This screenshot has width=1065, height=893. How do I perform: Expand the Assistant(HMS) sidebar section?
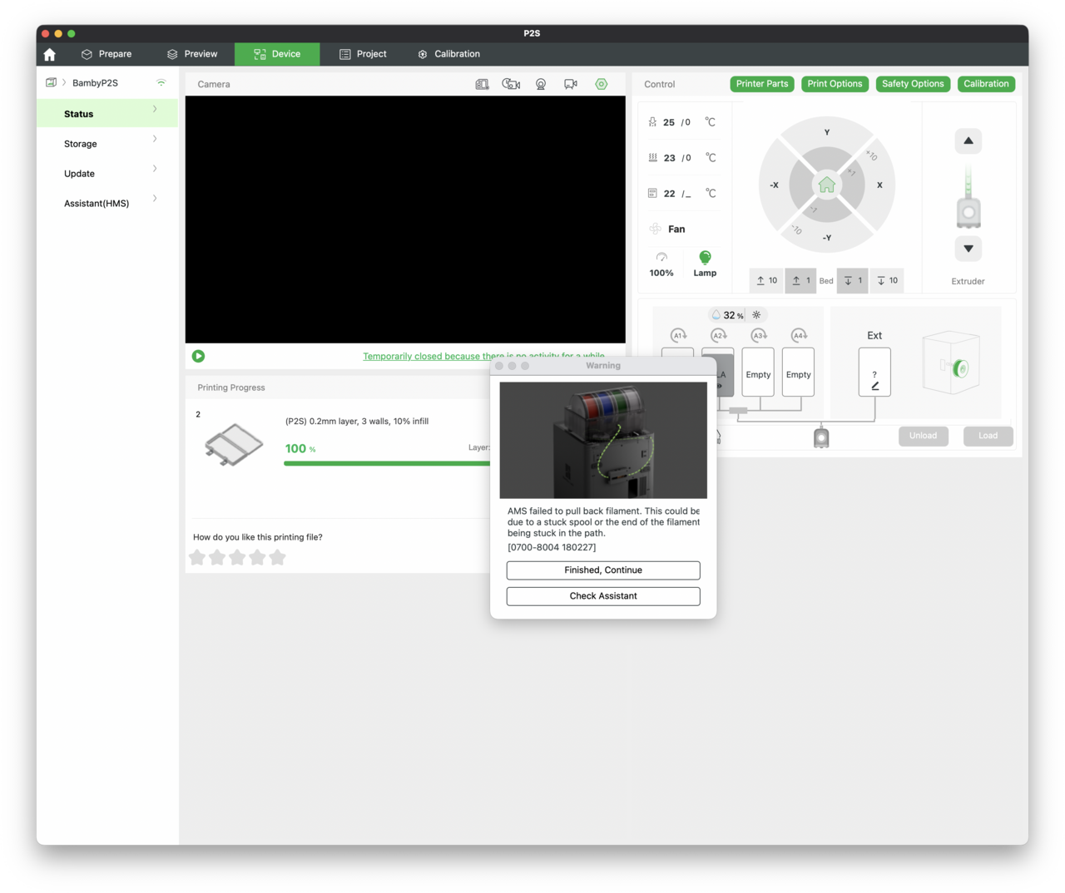click(x=107, y=204)
